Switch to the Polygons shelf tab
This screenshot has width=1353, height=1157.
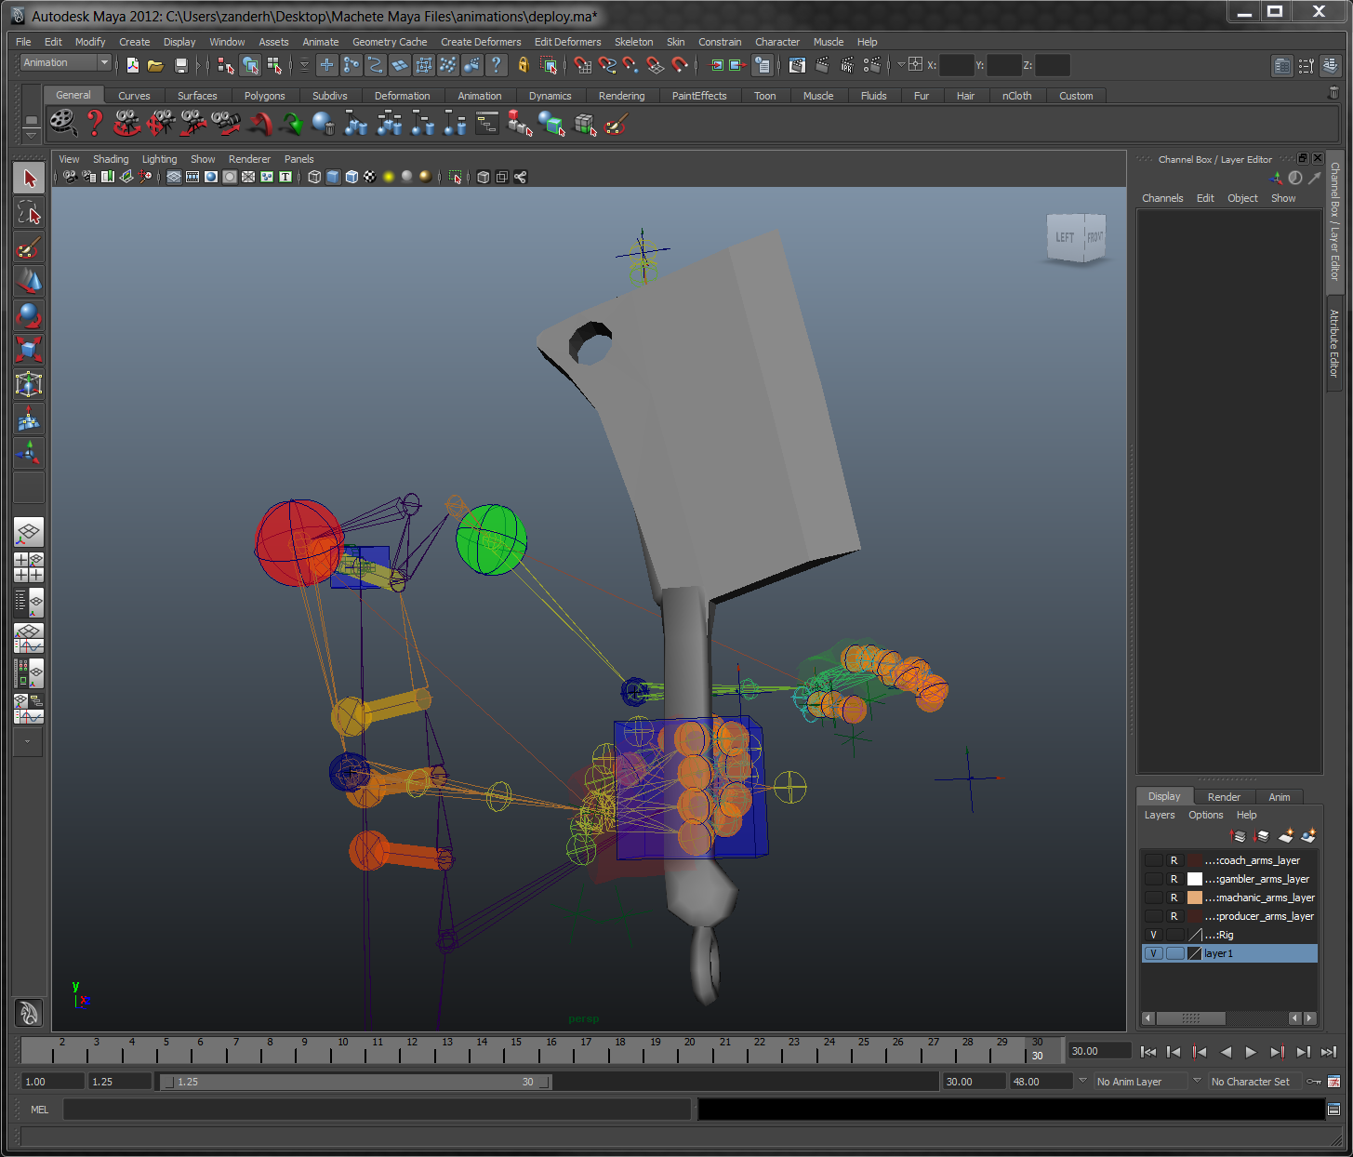coord(264,96)
